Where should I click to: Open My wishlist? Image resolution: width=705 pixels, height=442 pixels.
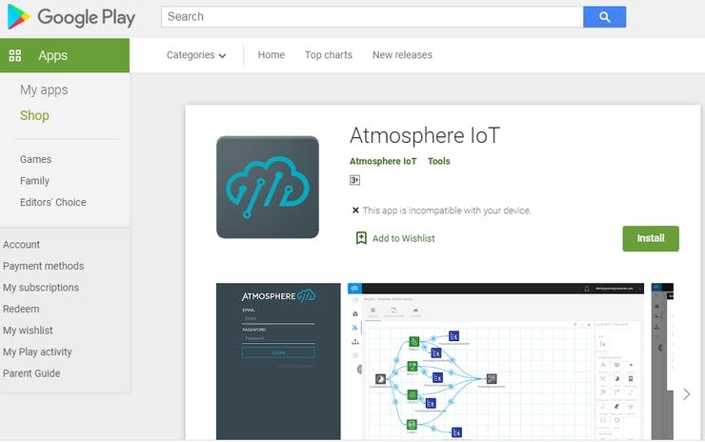click(x=28, y=331)
